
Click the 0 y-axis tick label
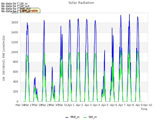(x=17, y=101)
